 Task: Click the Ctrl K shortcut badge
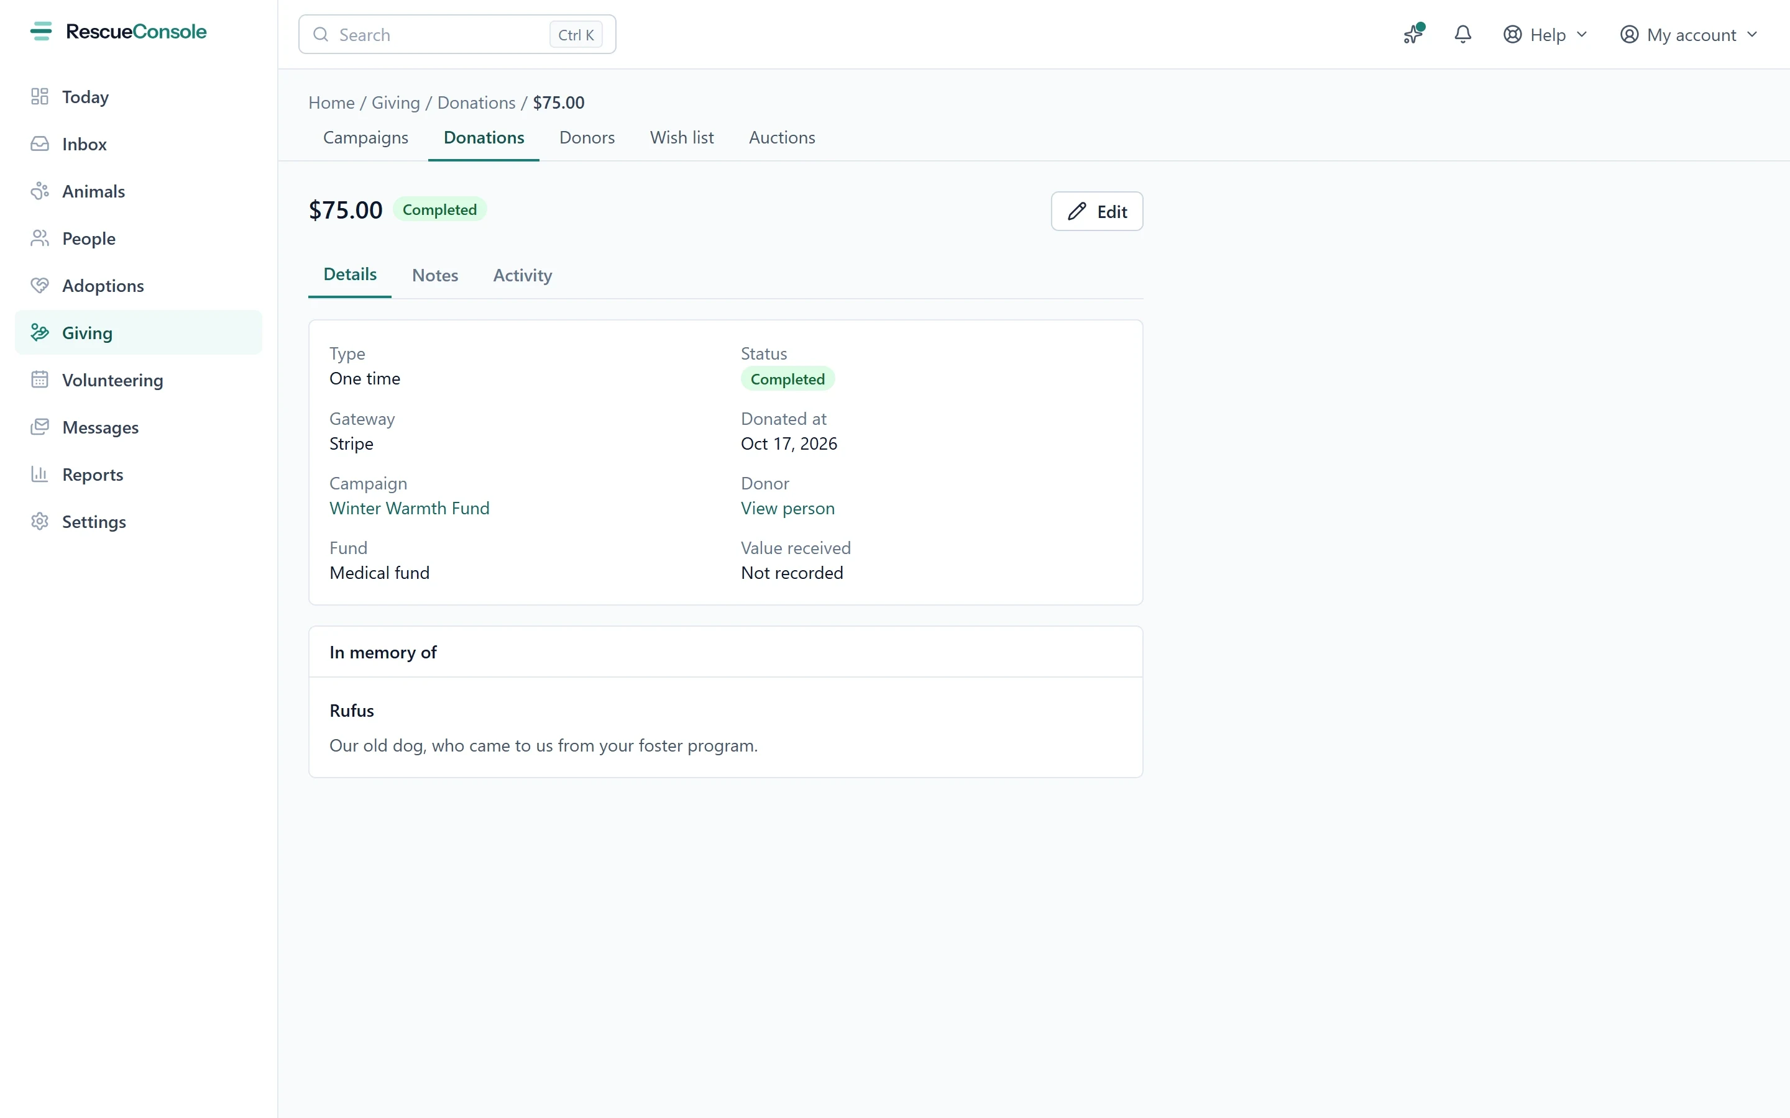pos(576,35)
